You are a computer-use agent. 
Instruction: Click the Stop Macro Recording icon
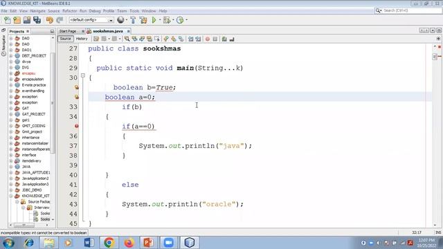(x=215, y=39)
